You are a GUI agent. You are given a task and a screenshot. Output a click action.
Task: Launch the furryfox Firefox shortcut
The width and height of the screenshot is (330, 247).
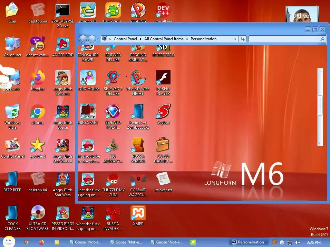pyautogui.click(x=37, y=80)
